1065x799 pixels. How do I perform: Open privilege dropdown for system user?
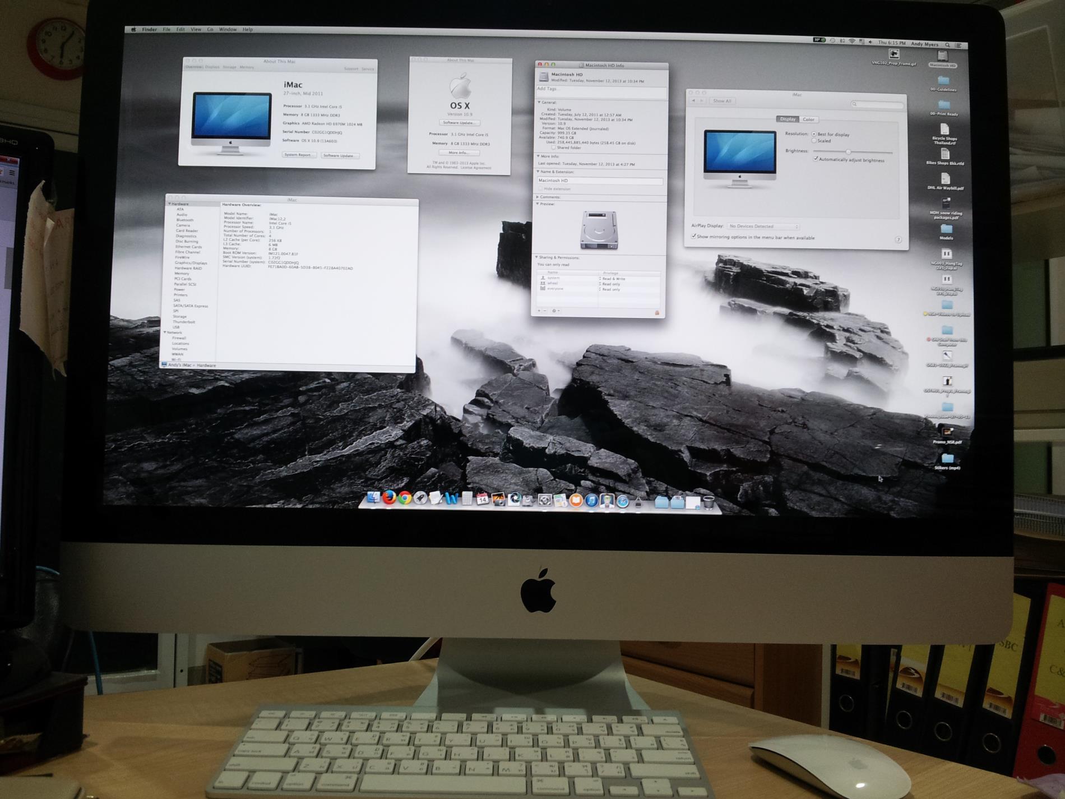[x=612, y=279]
